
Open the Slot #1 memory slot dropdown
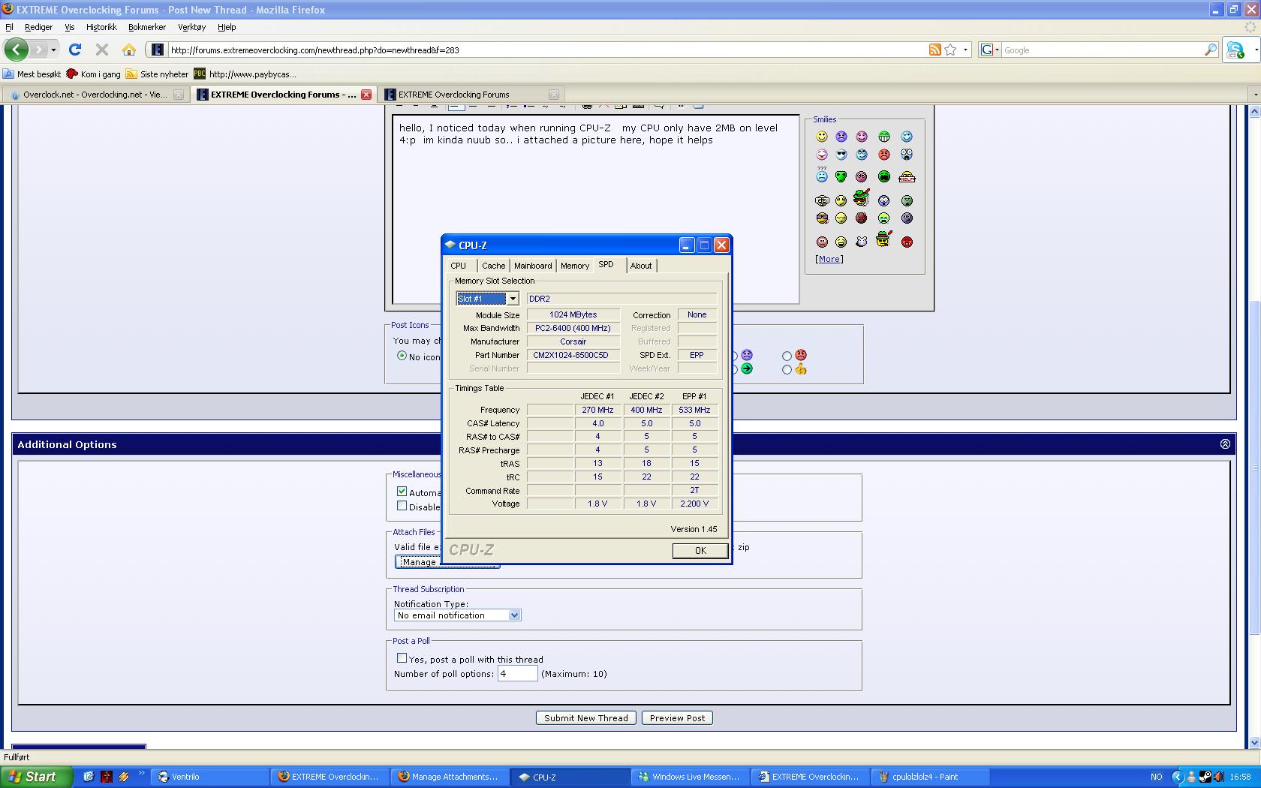[x=513, y=299]
